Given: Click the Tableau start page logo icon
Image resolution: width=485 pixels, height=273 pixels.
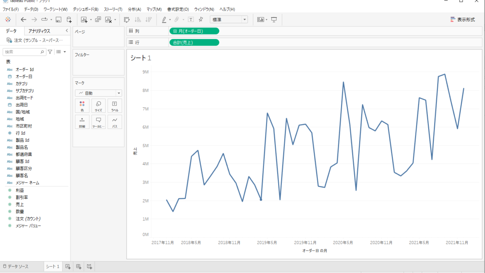Looking at the screenshot, I should pyautogui.click(x=8, y=19).
